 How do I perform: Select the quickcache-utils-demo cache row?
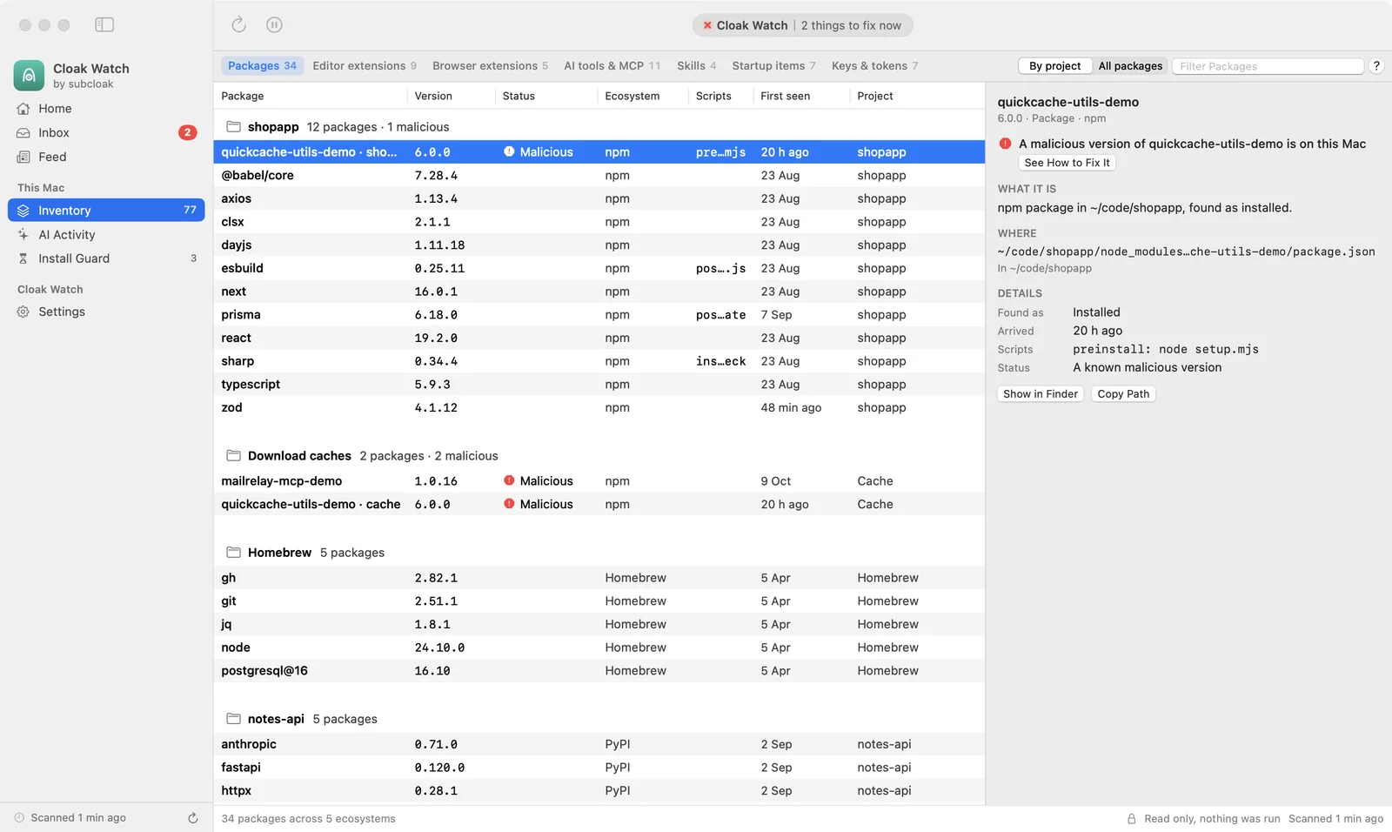tap(599, 504)
